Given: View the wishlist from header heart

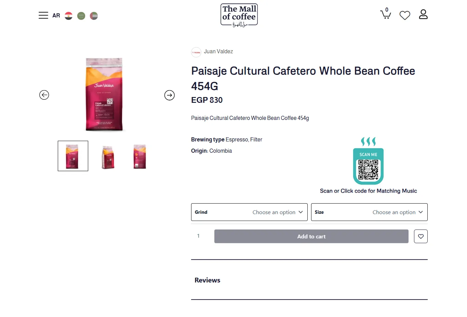Looking at the screenshot, I should [x=405, y=15].
